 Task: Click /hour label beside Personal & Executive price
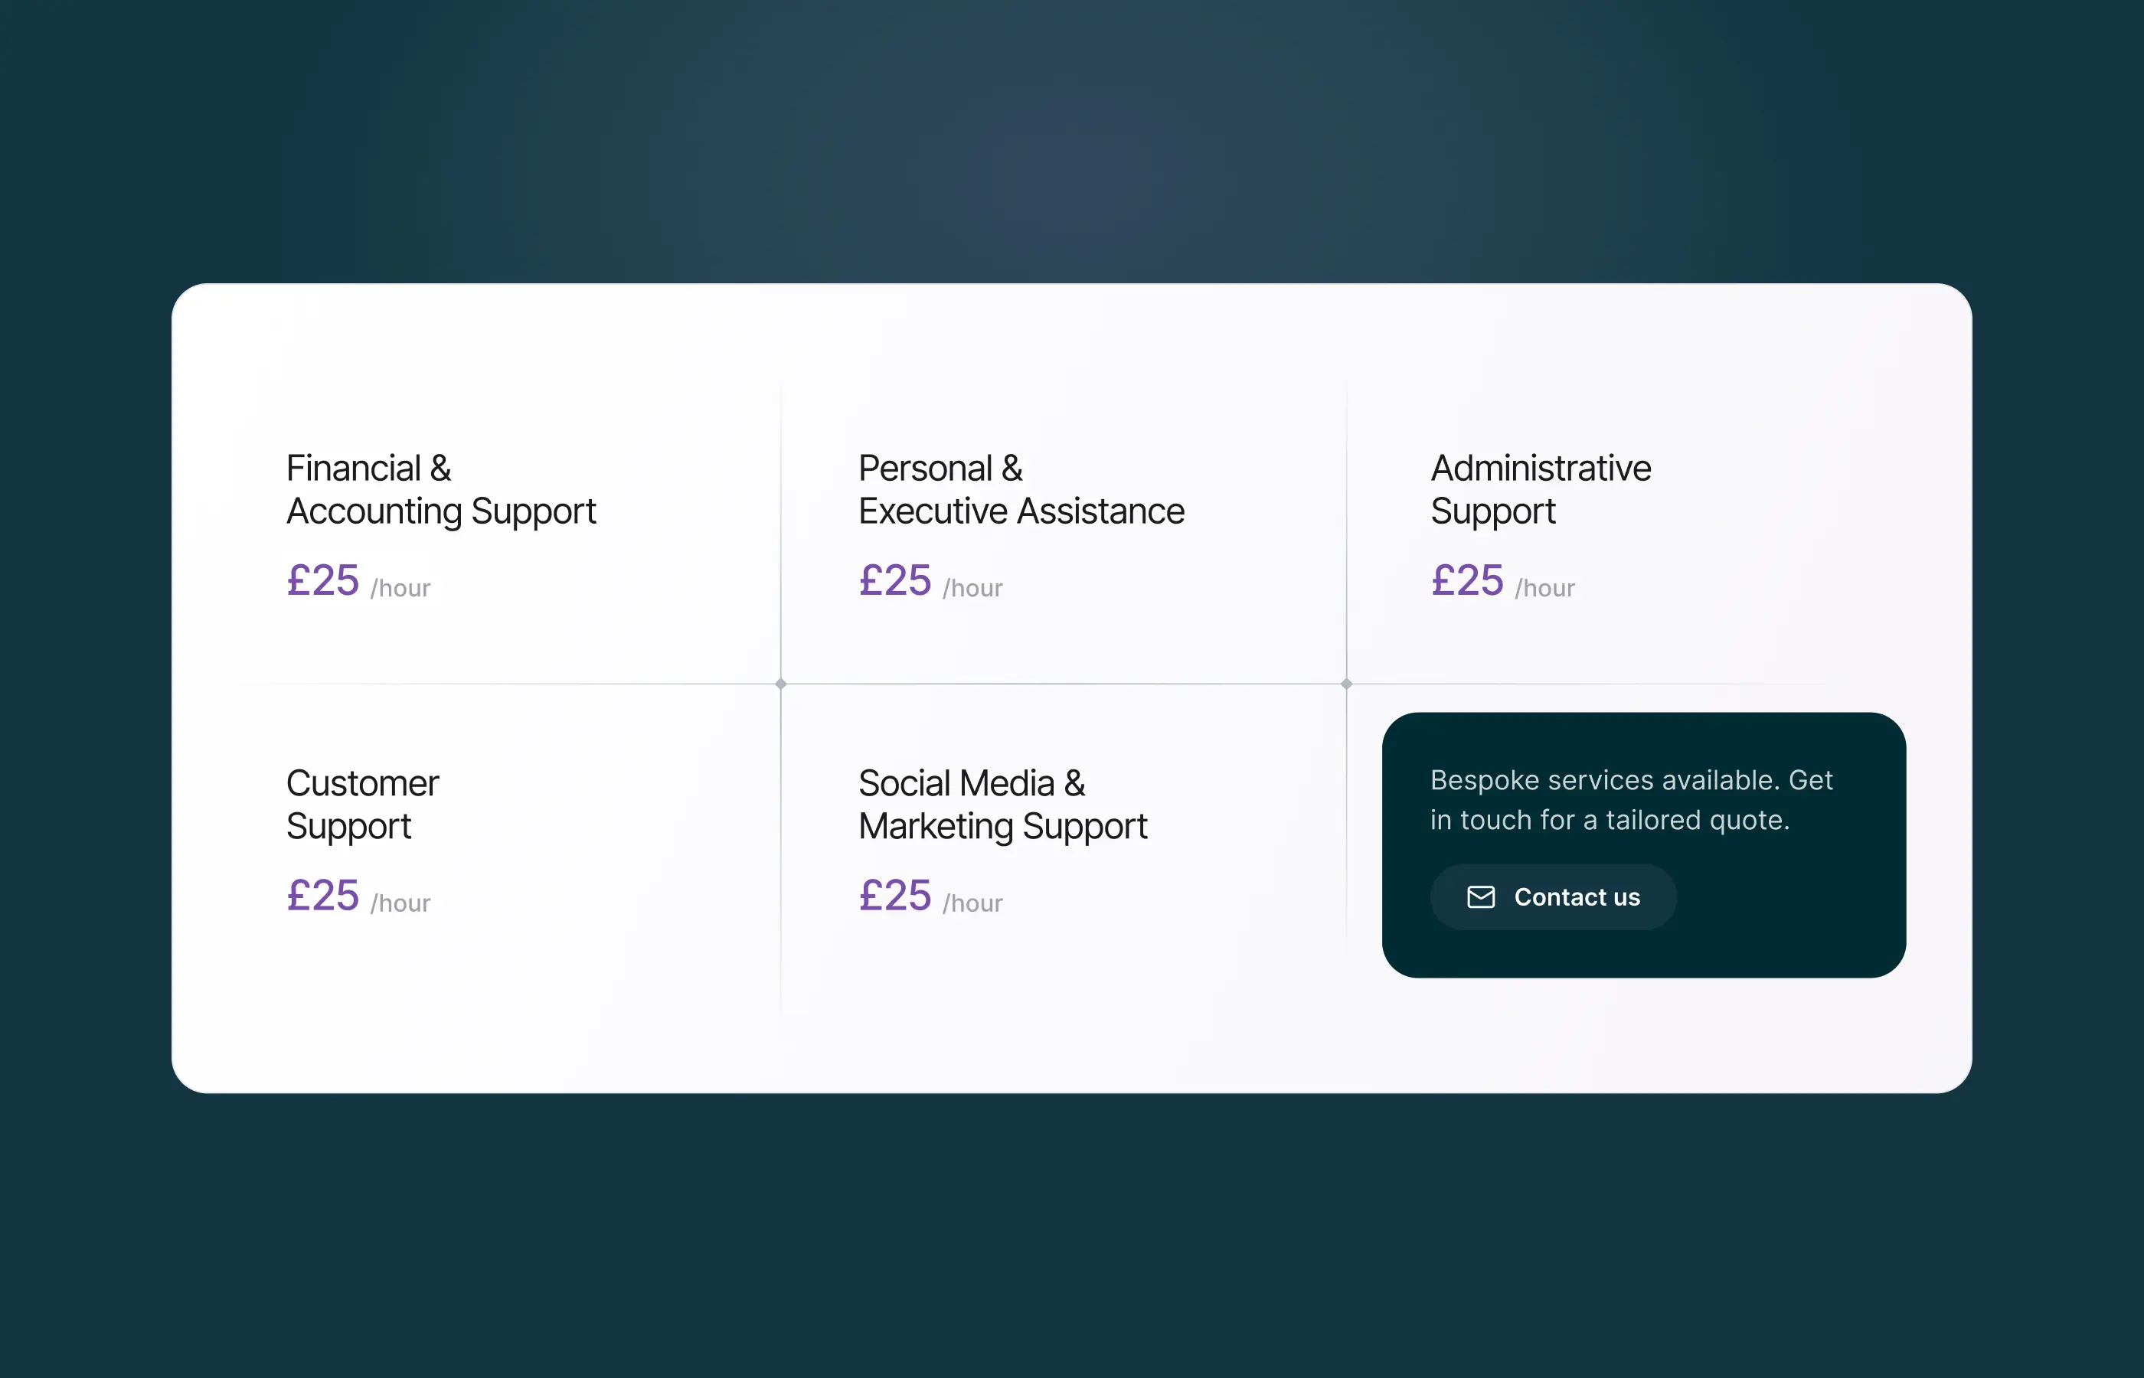click(972, 588)
